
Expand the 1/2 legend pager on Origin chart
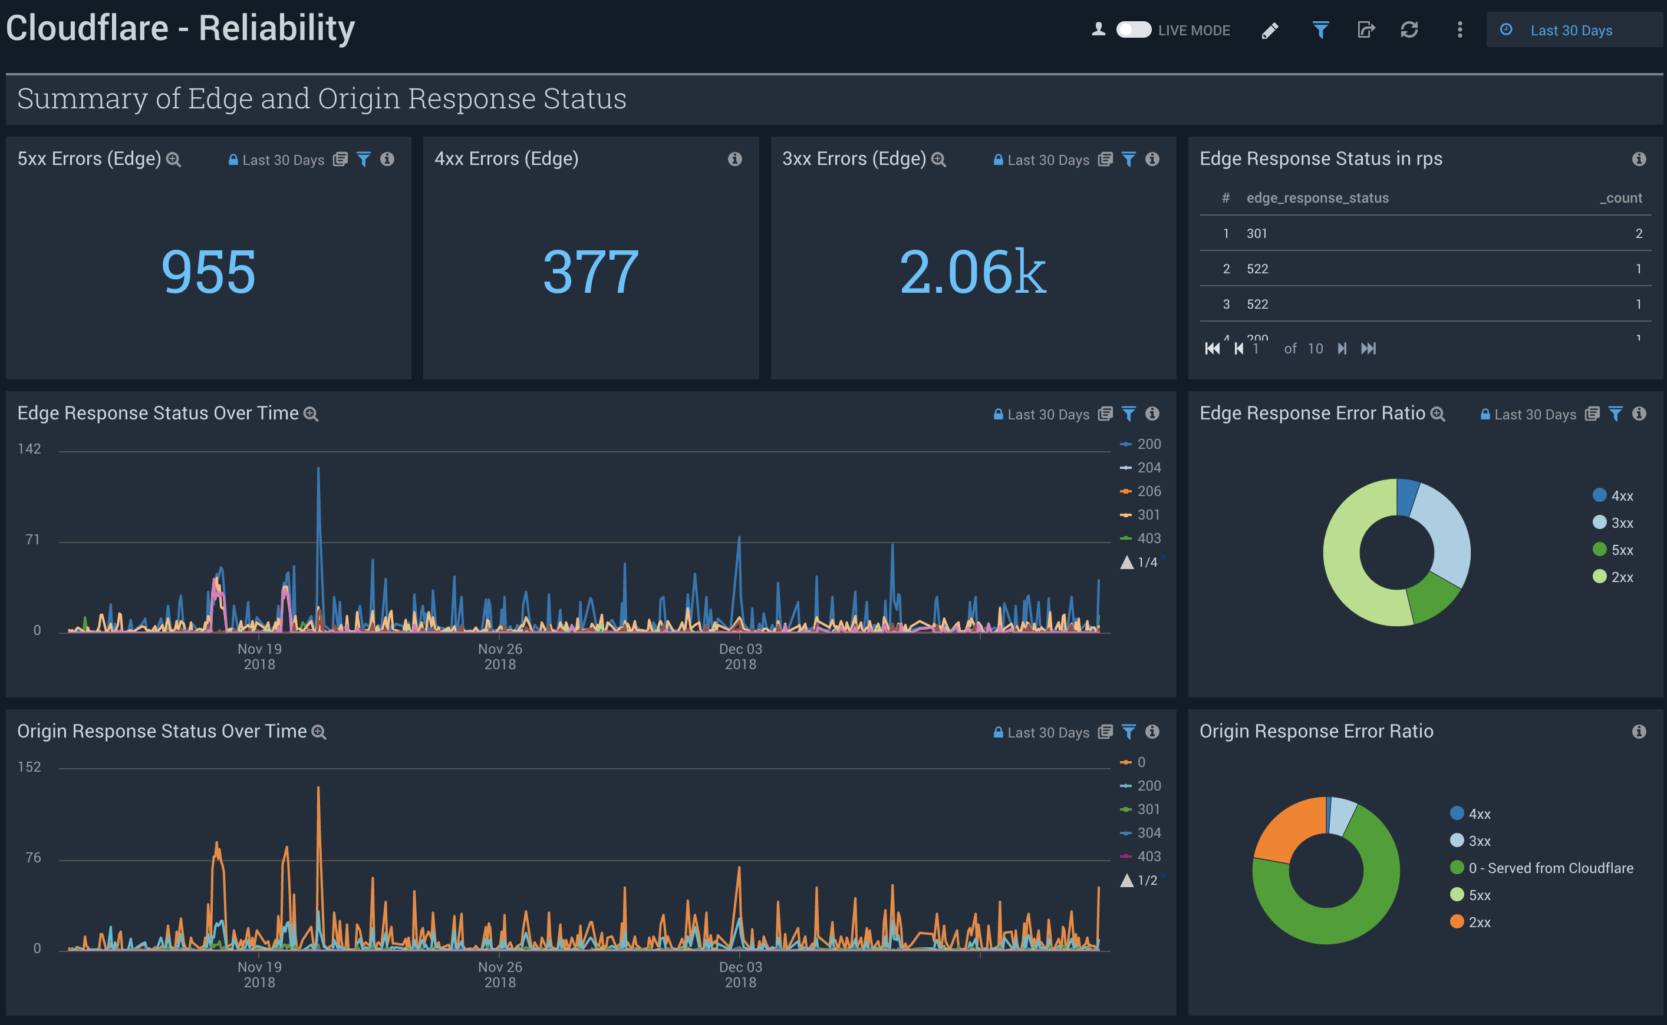point(1141,880)
